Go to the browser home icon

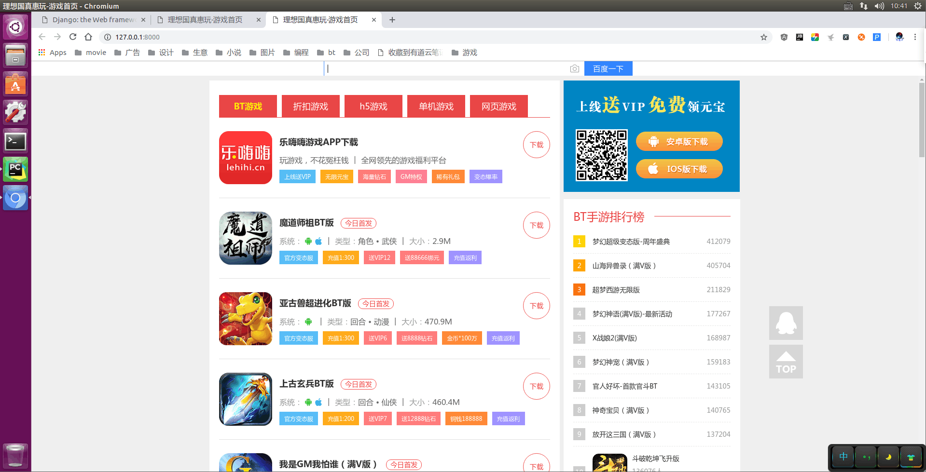pos(88,37)
